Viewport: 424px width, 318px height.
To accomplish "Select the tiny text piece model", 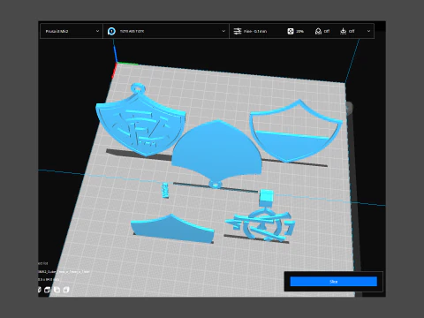I will [x=165, y=190].
